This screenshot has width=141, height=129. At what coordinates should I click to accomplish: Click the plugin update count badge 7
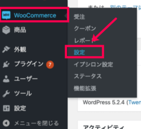click(50, 65)
